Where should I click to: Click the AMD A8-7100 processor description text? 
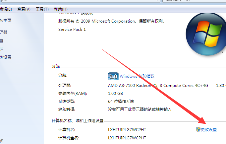tap(158, 86)
